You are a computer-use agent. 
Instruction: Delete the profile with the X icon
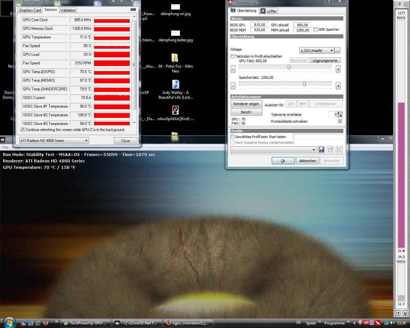pos(339,150)
